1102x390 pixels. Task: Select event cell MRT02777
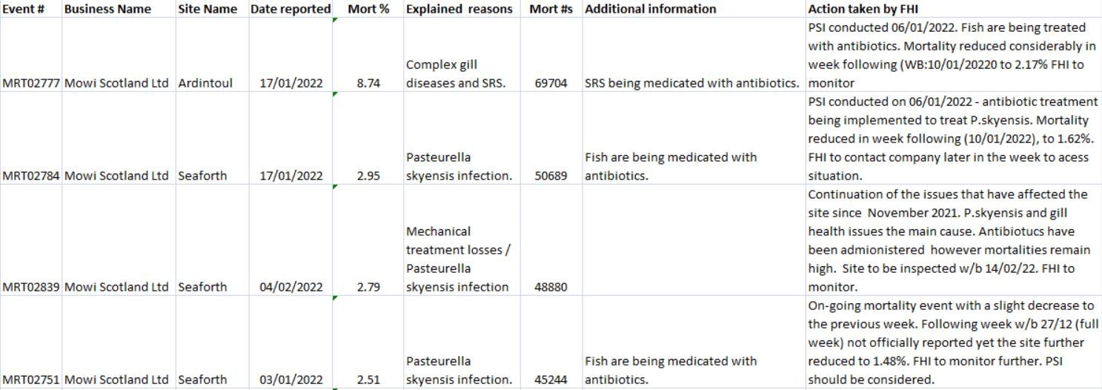pos(31,83)
